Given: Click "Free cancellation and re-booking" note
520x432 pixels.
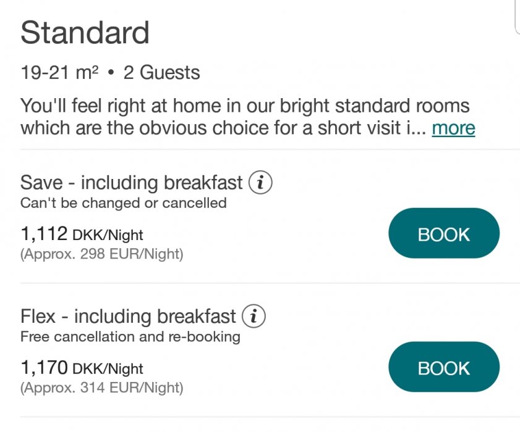Looking at the screenshot, I should coord(130,336).
